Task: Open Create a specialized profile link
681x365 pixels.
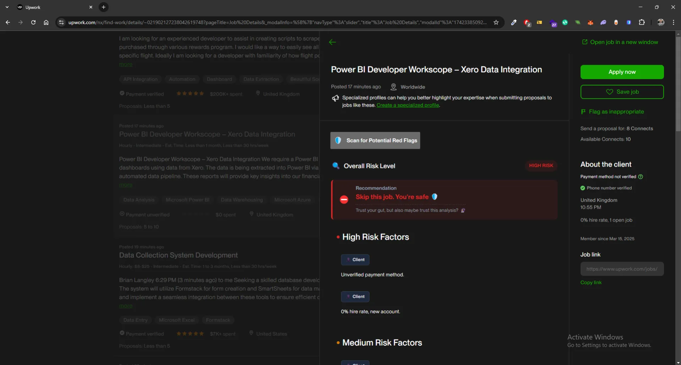Action: (x=408, y=105)
